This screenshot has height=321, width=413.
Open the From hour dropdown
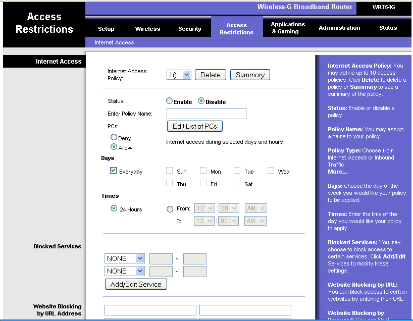pyautogui.click(x=204, y=208)
